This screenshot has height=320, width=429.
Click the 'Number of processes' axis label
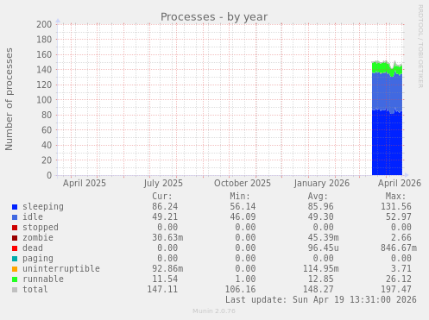[9, 99]
